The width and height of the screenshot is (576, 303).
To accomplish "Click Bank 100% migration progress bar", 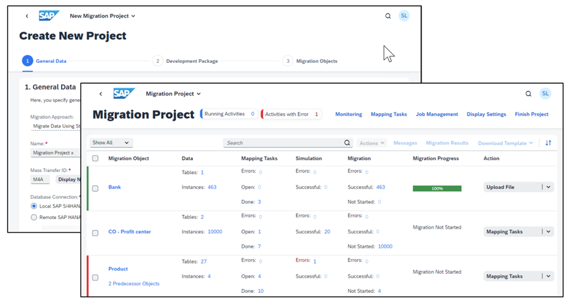I will (437, 189).
